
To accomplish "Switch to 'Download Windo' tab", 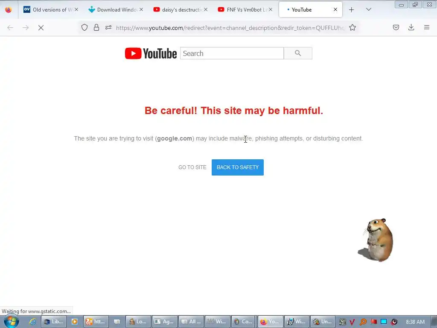I will pyautogui.click(x=115, y=10).
